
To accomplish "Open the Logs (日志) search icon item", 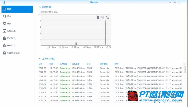I will click(4, 16).
